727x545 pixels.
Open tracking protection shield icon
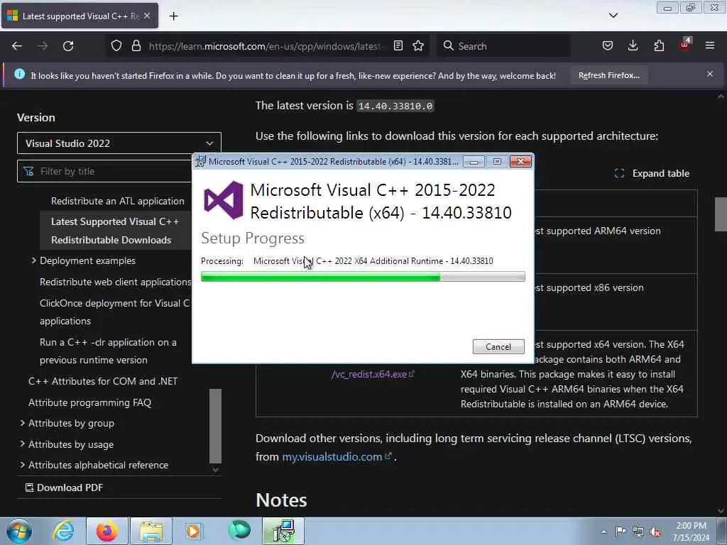(x=116, y=45)
